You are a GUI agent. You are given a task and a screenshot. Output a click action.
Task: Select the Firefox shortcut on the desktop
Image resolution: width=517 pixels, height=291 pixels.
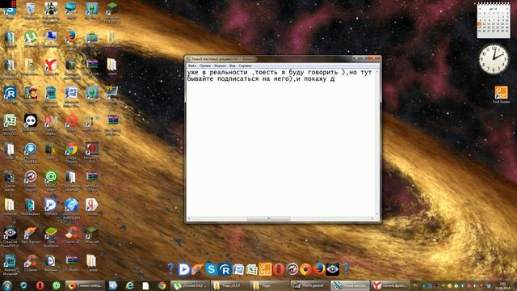[x=71, y=40]
